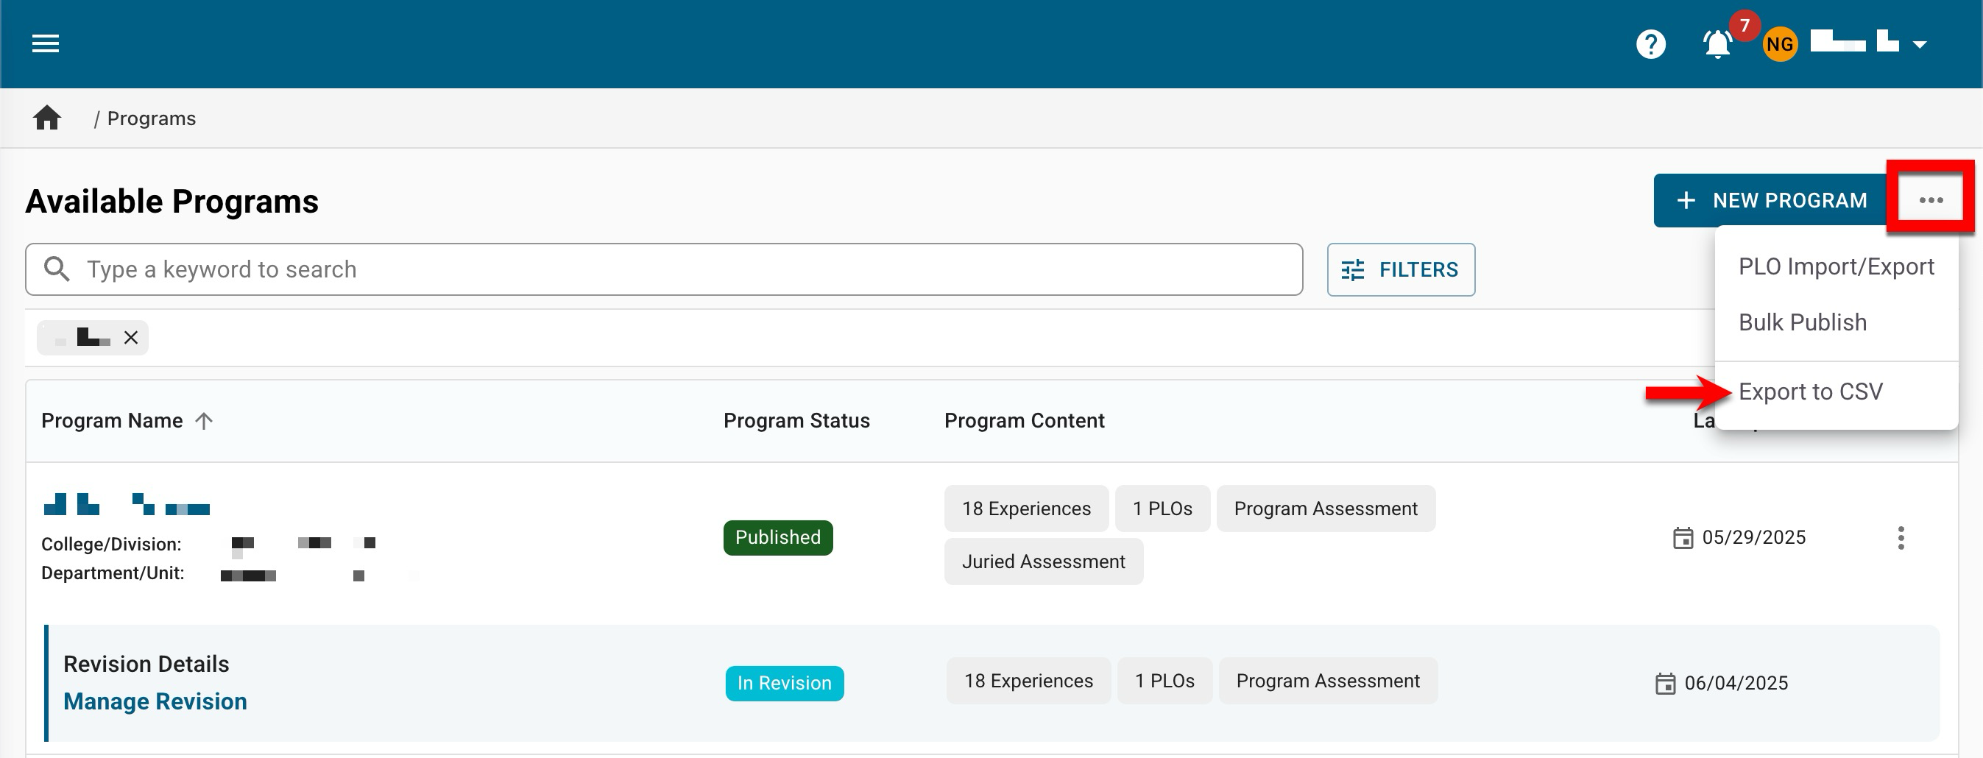Toggle the more options ellipsis button
This screenshot has width=1983, height=758.
[x=1931, y=200]
